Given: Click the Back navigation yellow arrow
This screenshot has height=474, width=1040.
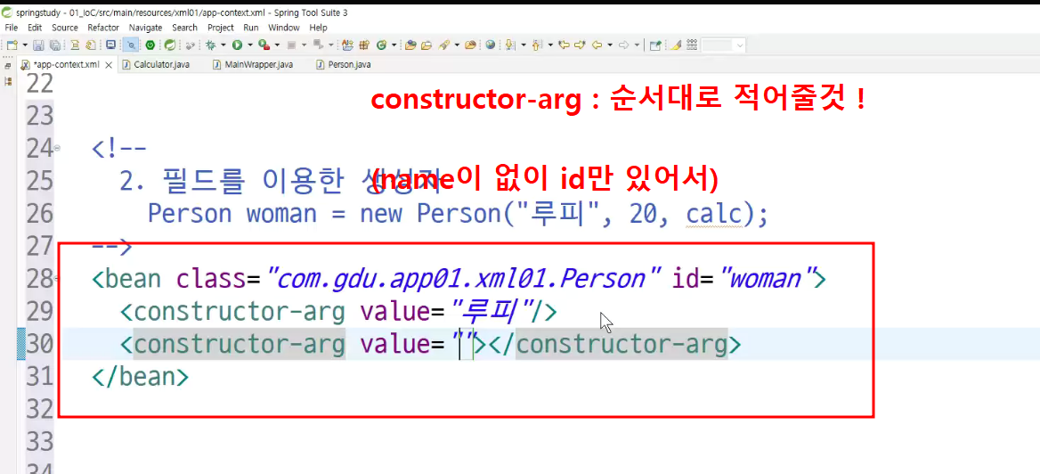Looking at the screenshot, I should [x=597, y=45].
